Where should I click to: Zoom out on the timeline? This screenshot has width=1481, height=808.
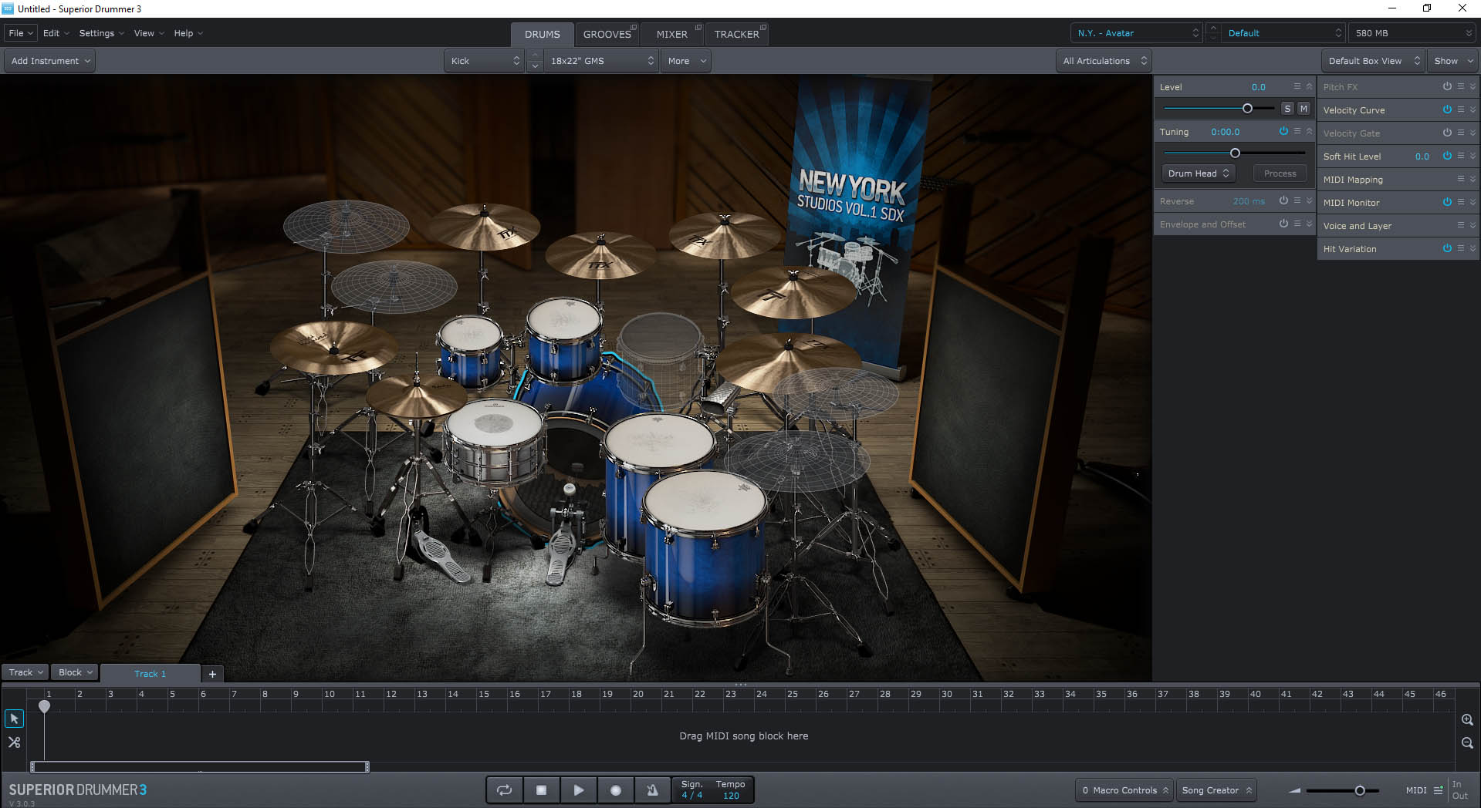tap(1467, 743)
